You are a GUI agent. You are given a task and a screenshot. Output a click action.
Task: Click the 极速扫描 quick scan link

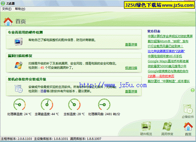point(131,68)
